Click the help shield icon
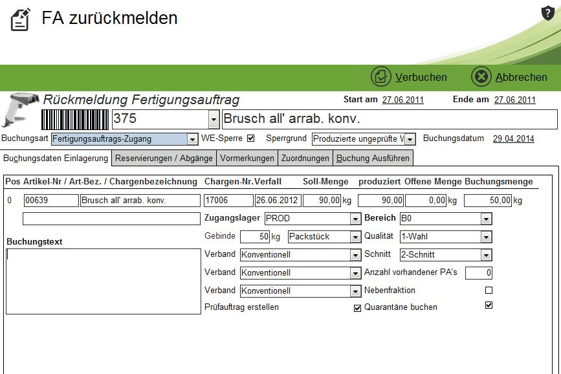561x374 pixels. coord(548,13)
